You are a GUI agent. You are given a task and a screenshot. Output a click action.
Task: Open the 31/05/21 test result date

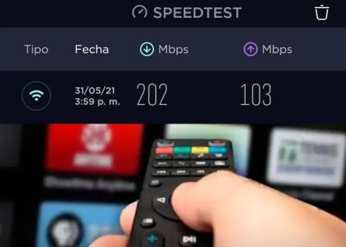pos(95,90)
